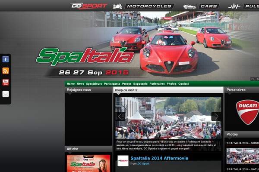Screen dimensions: 259x172
Task: Open the Presse menu item
Action: pyautogui.click(x=126, y=84)
